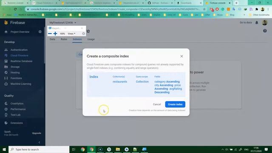Open Storage in the sidebar
Viewport: 272px width, 153px height.
coord(15,67)
